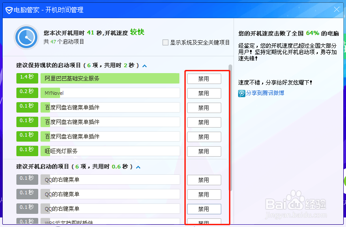Click the focused 禁用 button with blue border
This screenshot has width=346, height=227.
point(204,209)
